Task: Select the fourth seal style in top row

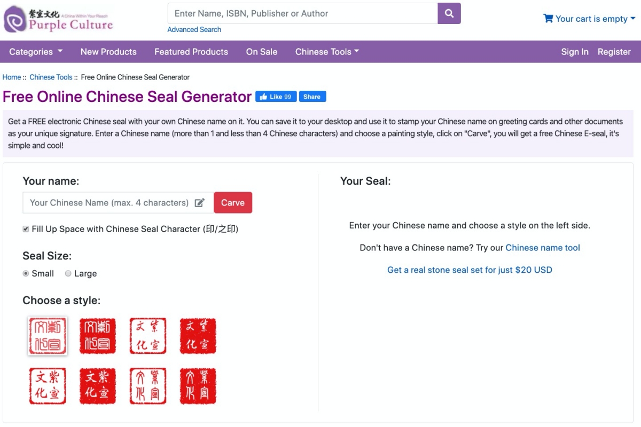Action: click(198, 336)
